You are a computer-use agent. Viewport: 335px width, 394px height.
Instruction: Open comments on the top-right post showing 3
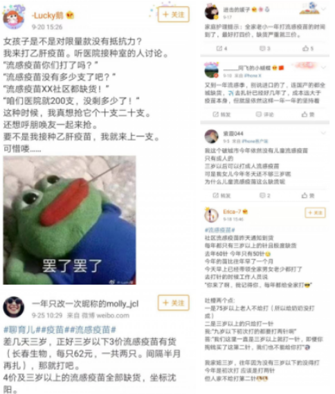(264, 48)
